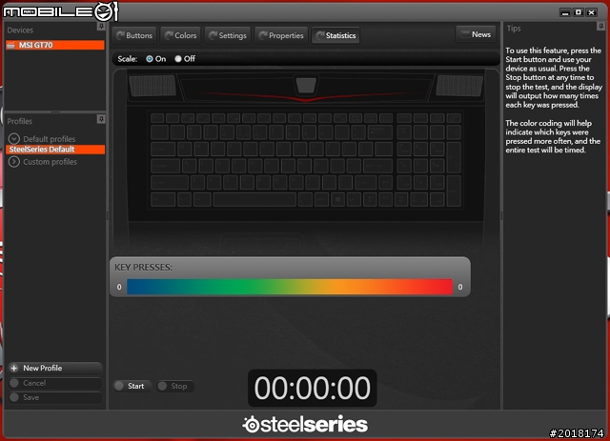Open the Buttons tab
The image size is (610, 441).
click(134, 35)
